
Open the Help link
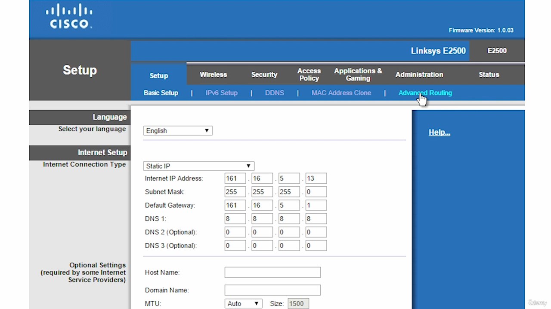(x=440, y=132)
